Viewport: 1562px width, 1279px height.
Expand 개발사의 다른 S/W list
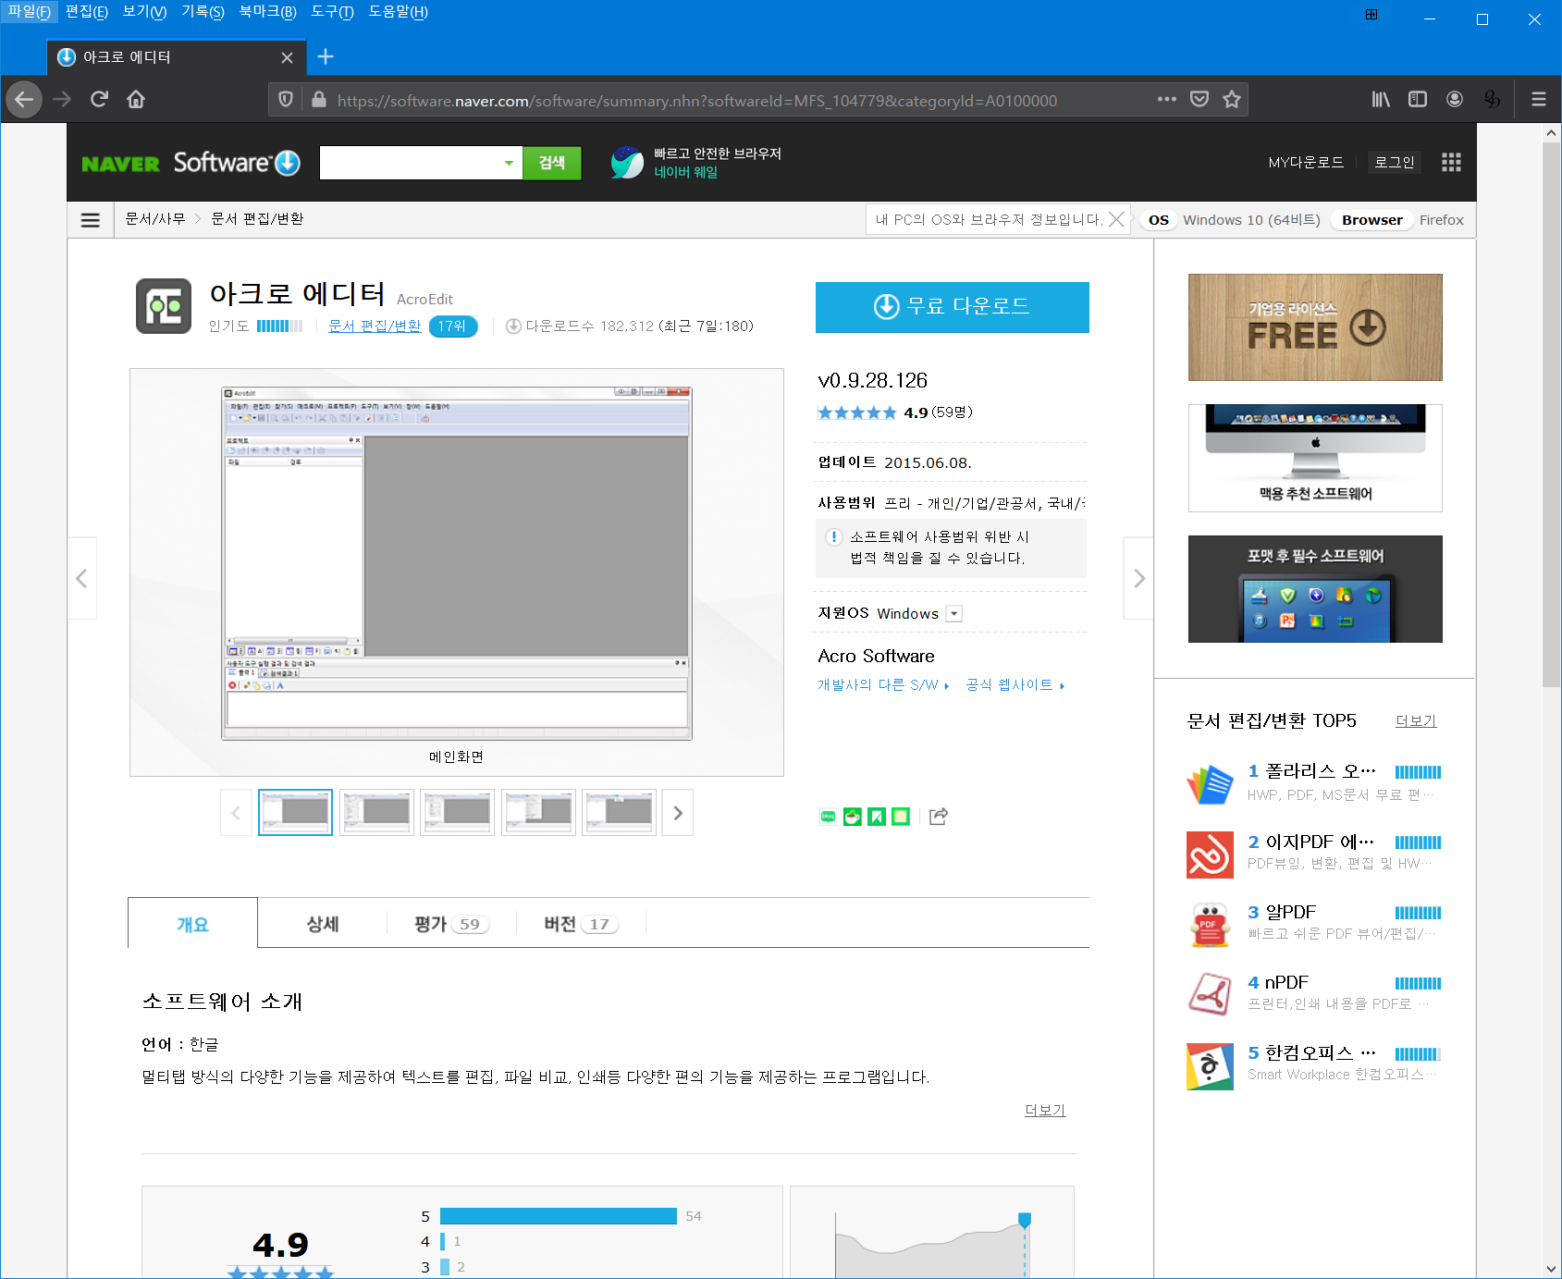pos(883,685)
